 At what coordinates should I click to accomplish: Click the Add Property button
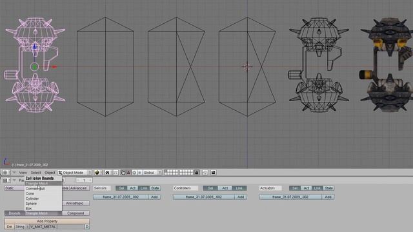pos(47,221)
